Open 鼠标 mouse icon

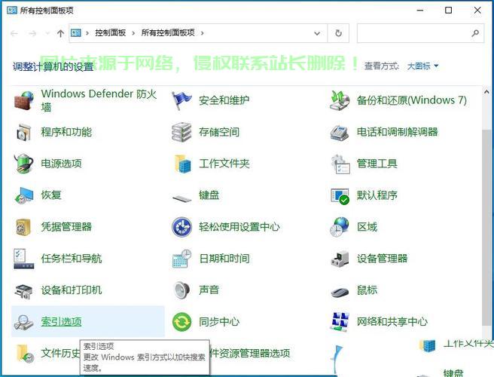(340, 292)
